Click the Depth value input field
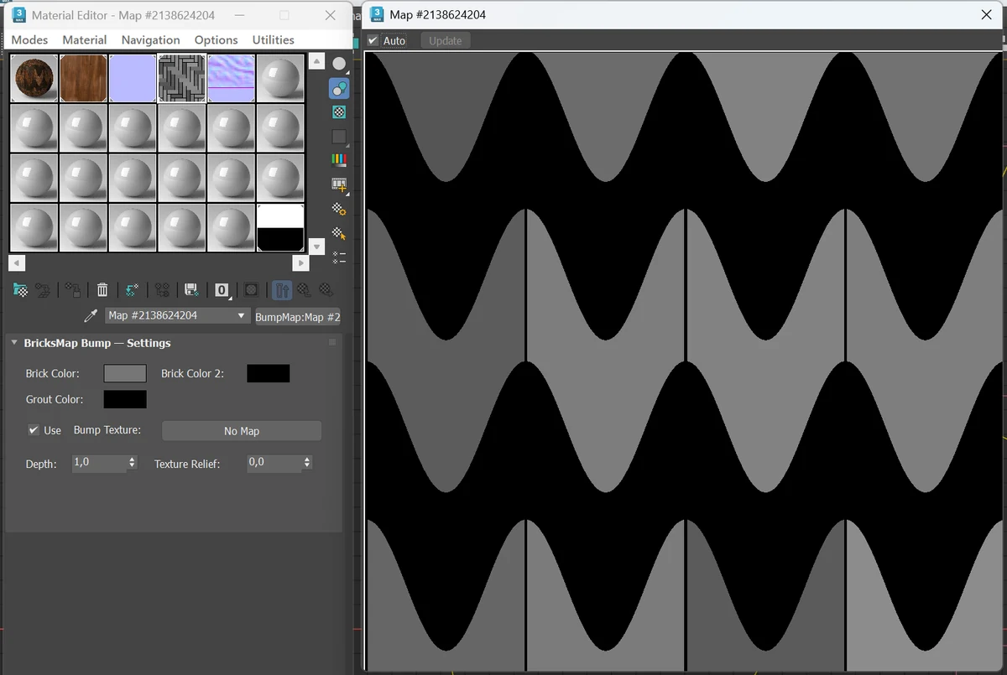Viewport: 1007px width, 675px height. [x=99, y=463]
